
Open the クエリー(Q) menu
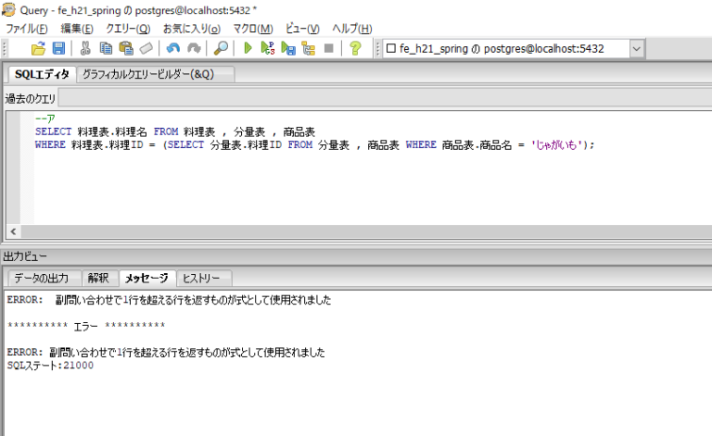[127, 29]
